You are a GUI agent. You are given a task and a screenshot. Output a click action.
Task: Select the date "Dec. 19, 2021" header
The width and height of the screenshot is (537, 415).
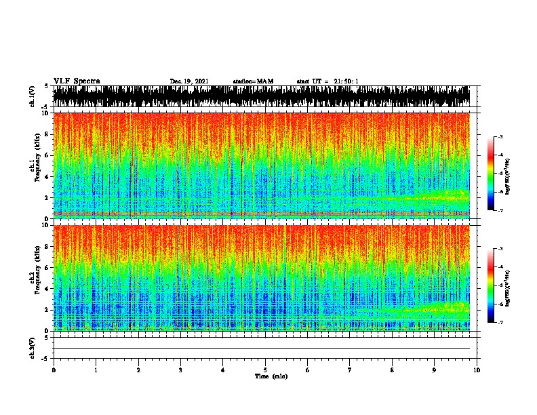189,81
